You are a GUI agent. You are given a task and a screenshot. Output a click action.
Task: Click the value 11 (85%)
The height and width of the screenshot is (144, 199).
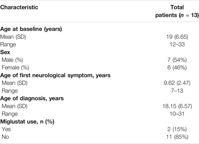(x=177, y=137)
